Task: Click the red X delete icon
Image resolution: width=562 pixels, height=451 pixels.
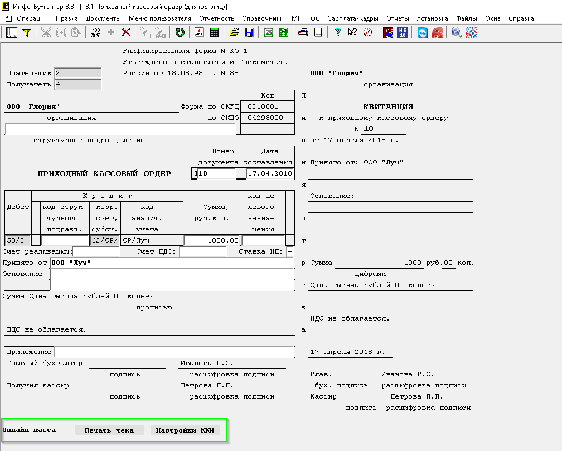Action: pos(126,33)
